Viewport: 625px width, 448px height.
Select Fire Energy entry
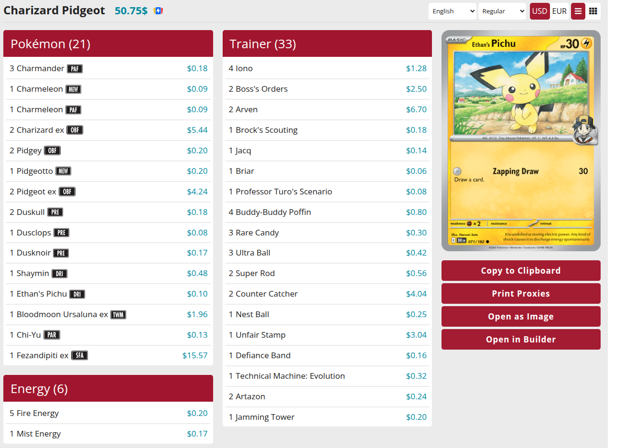(x=108, y=414)
